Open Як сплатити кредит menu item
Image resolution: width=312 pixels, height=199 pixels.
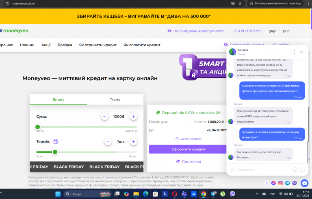point(142,45)
